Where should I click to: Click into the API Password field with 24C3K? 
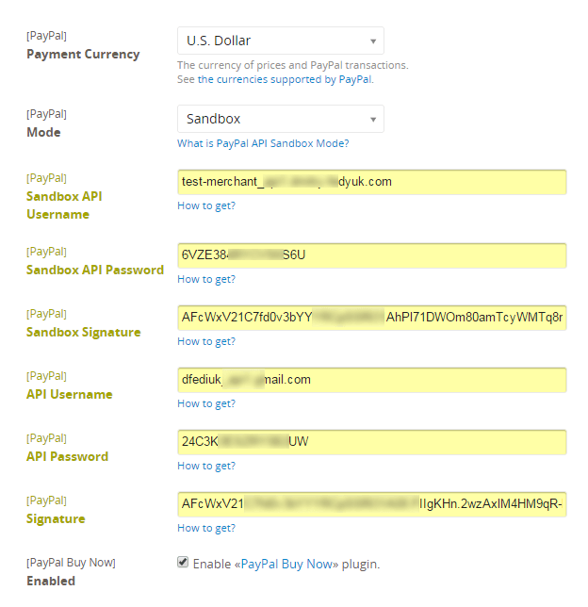[371, 442]
